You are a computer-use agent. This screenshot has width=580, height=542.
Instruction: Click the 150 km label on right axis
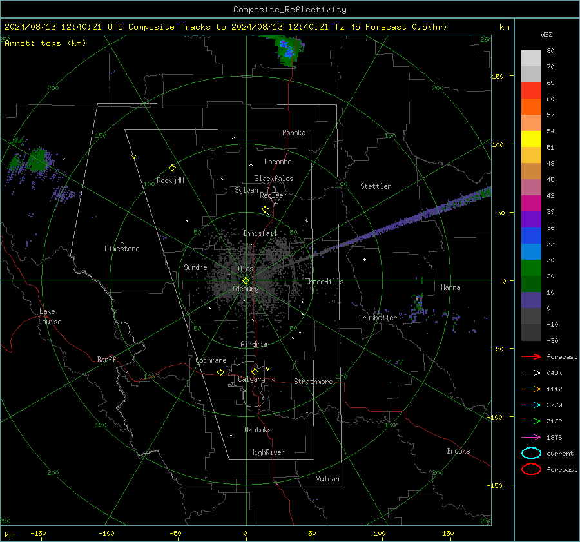[498, 76]
